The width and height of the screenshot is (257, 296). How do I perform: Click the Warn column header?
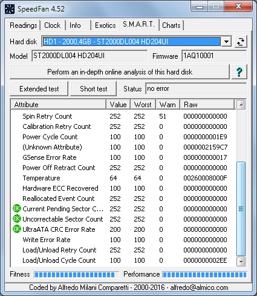pos(168,105)
